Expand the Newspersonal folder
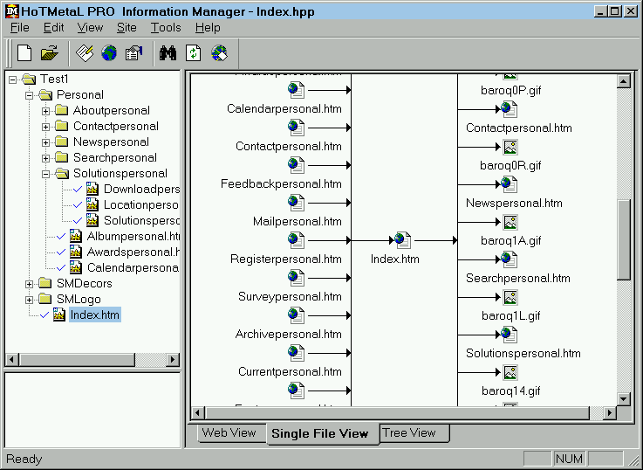Screen dimensions: 643x470 coord(45,142)
